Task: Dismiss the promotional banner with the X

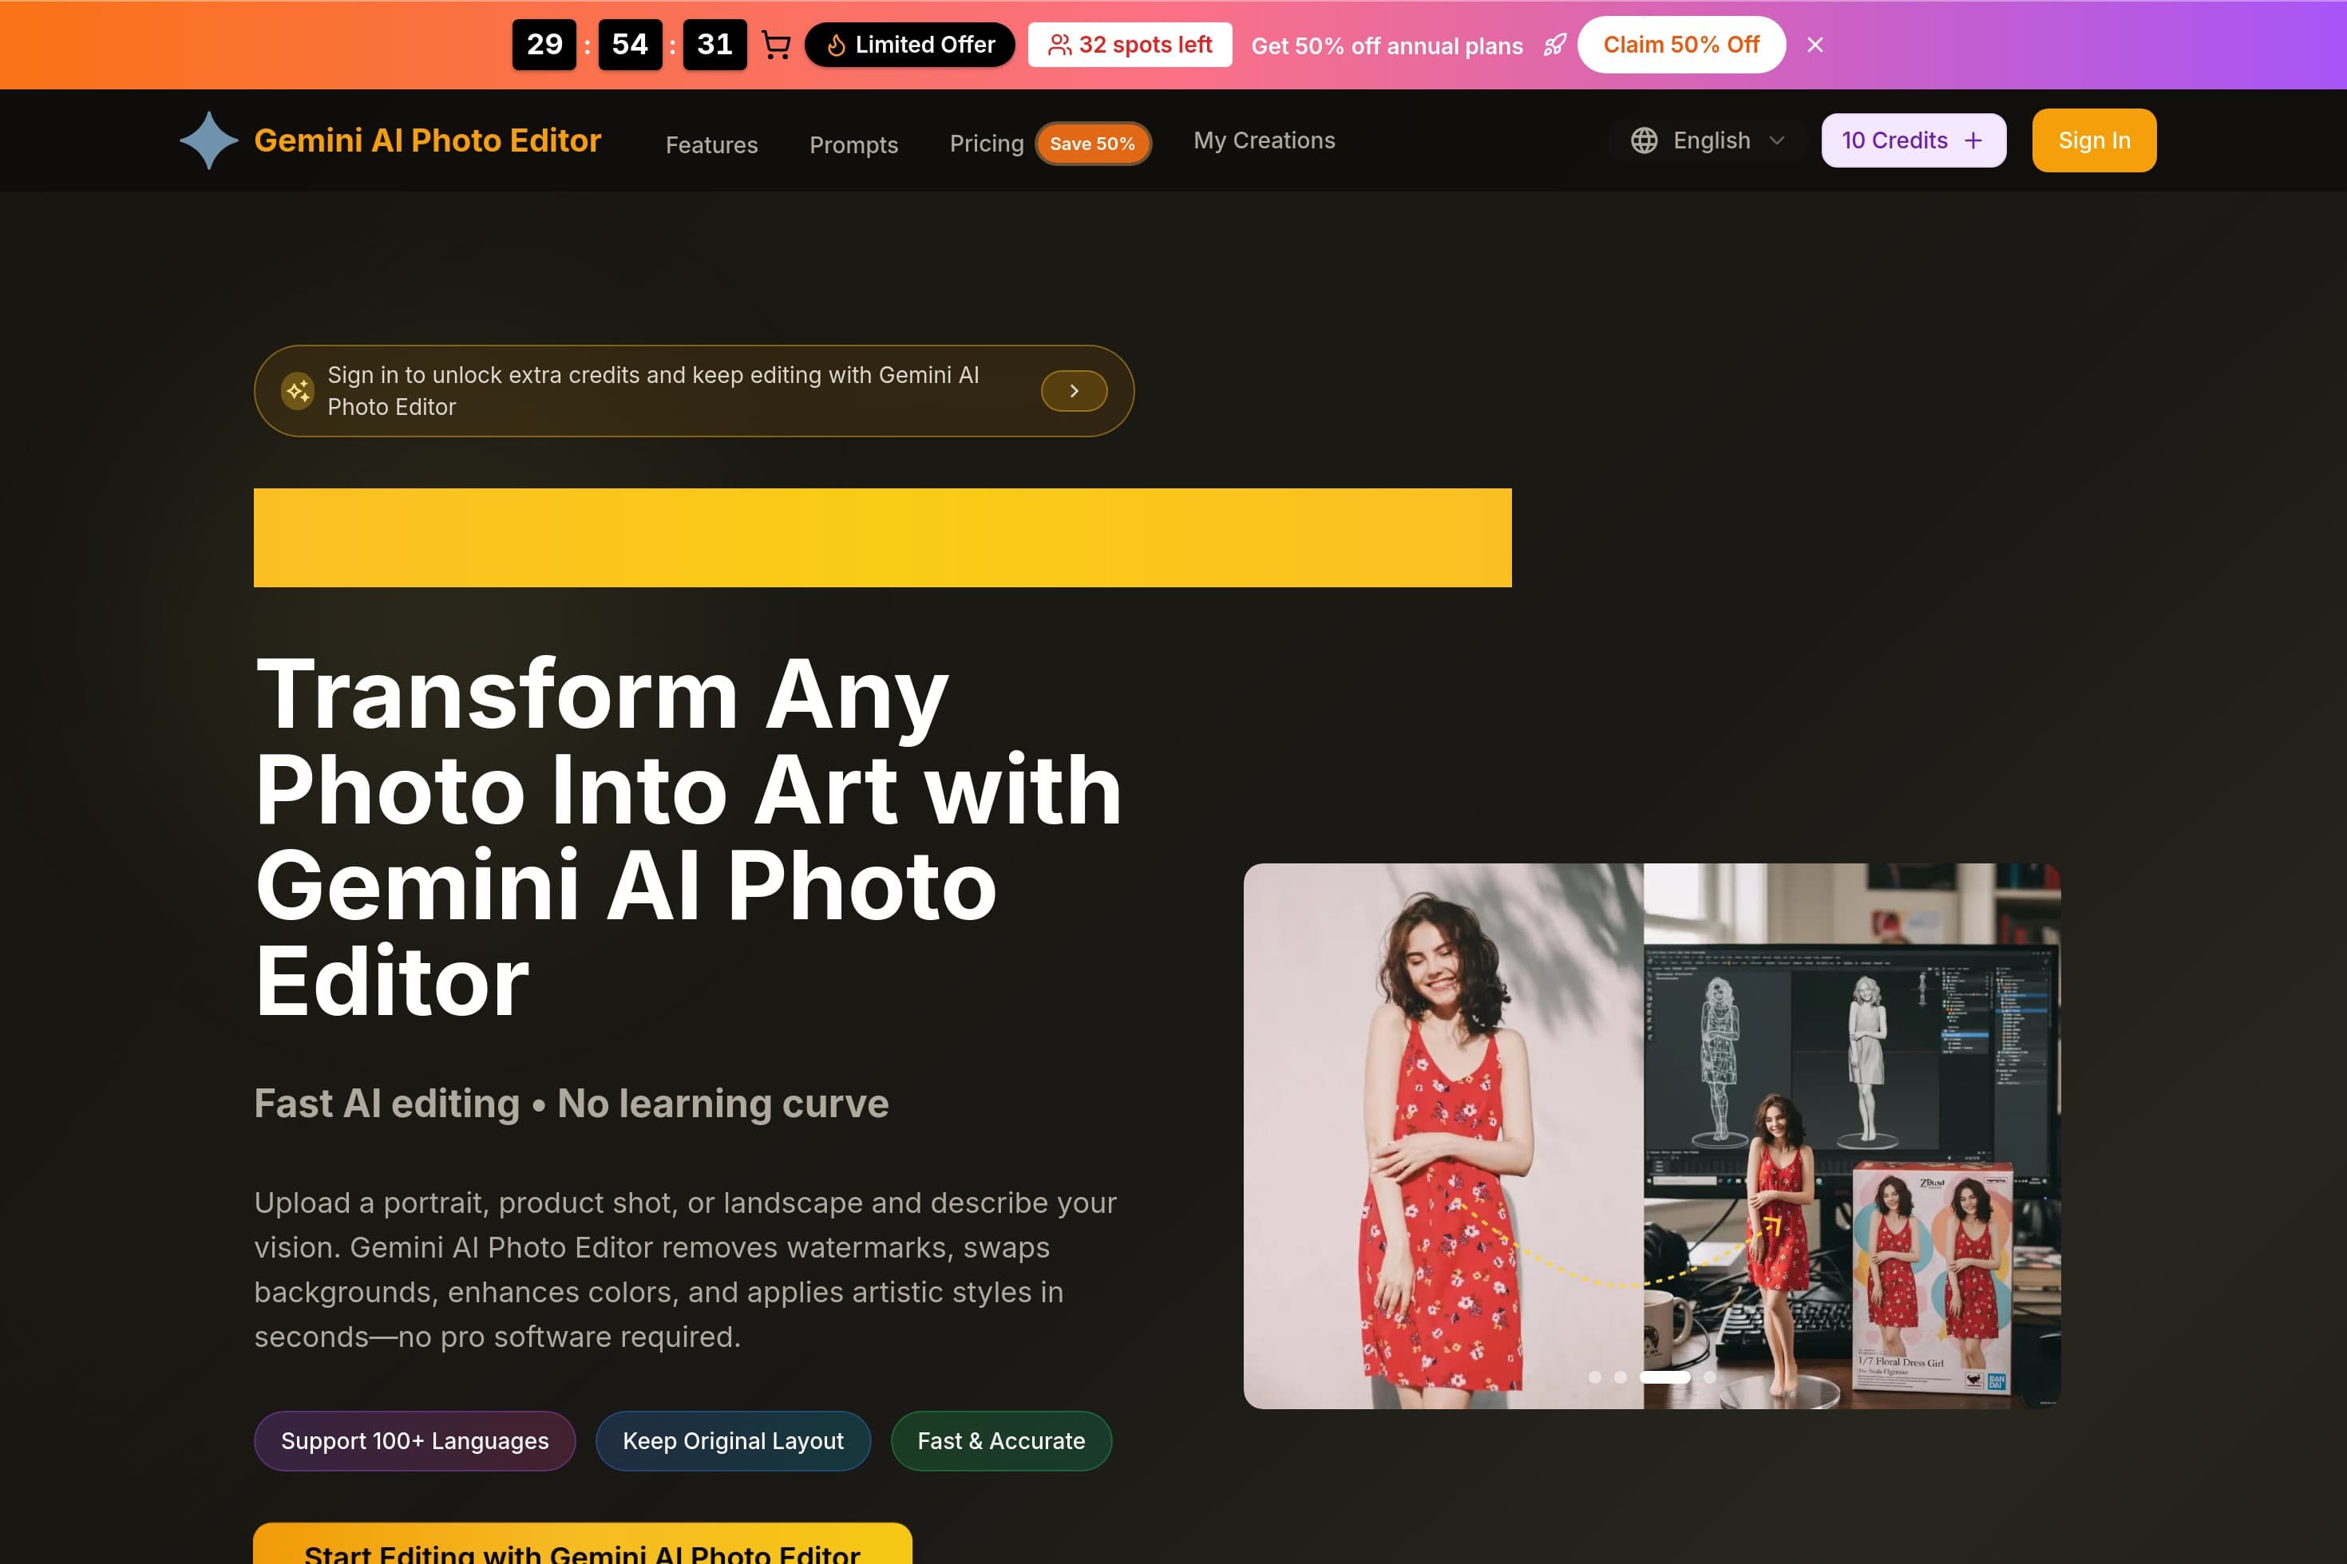Action: pos(1815,44)
